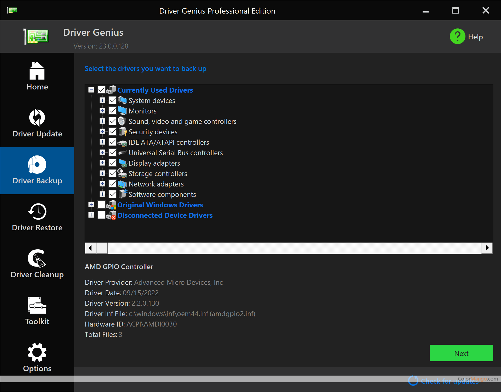Click the horizontal scrollbar thumb
Image resolution: width=501 pixels, height=392 pixels.
click(102, 248)
